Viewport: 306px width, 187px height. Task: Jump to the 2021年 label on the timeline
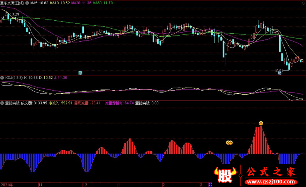click(7, 185)
